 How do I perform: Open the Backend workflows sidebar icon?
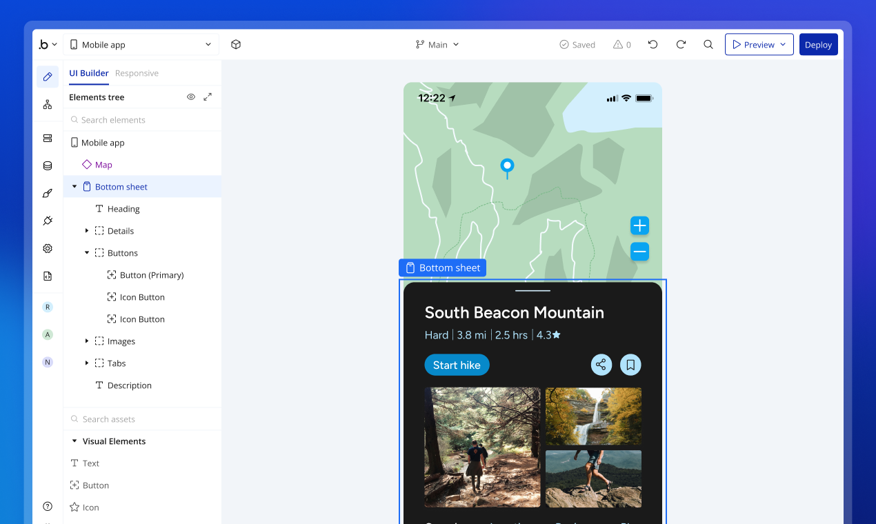tap(48, 138)
